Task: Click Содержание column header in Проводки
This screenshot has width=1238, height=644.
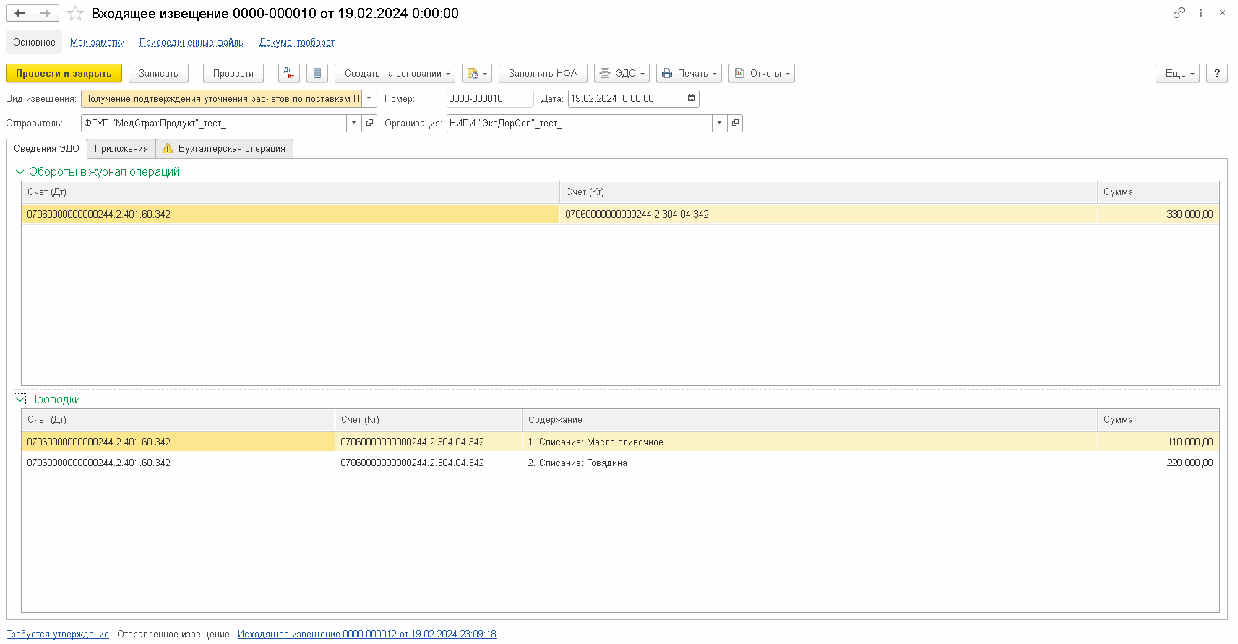Action: tap(809, 420)
